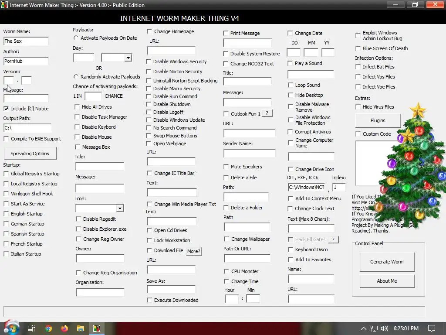The image size is (446, 335).
Task: Tick Global Registry Startup checkbox
Action: pos(6,174)
